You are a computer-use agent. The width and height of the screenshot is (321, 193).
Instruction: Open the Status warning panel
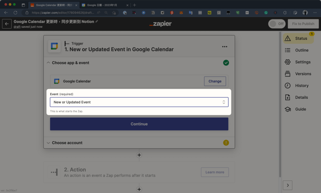298,38
